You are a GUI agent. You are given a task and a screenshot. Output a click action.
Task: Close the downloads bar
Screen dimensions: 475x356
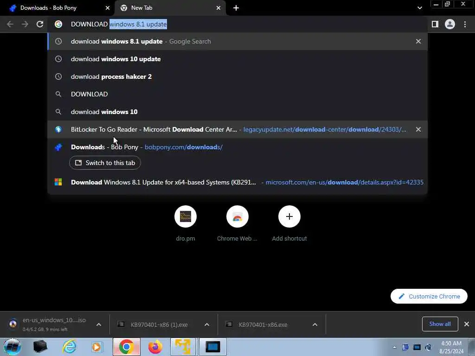467,324
